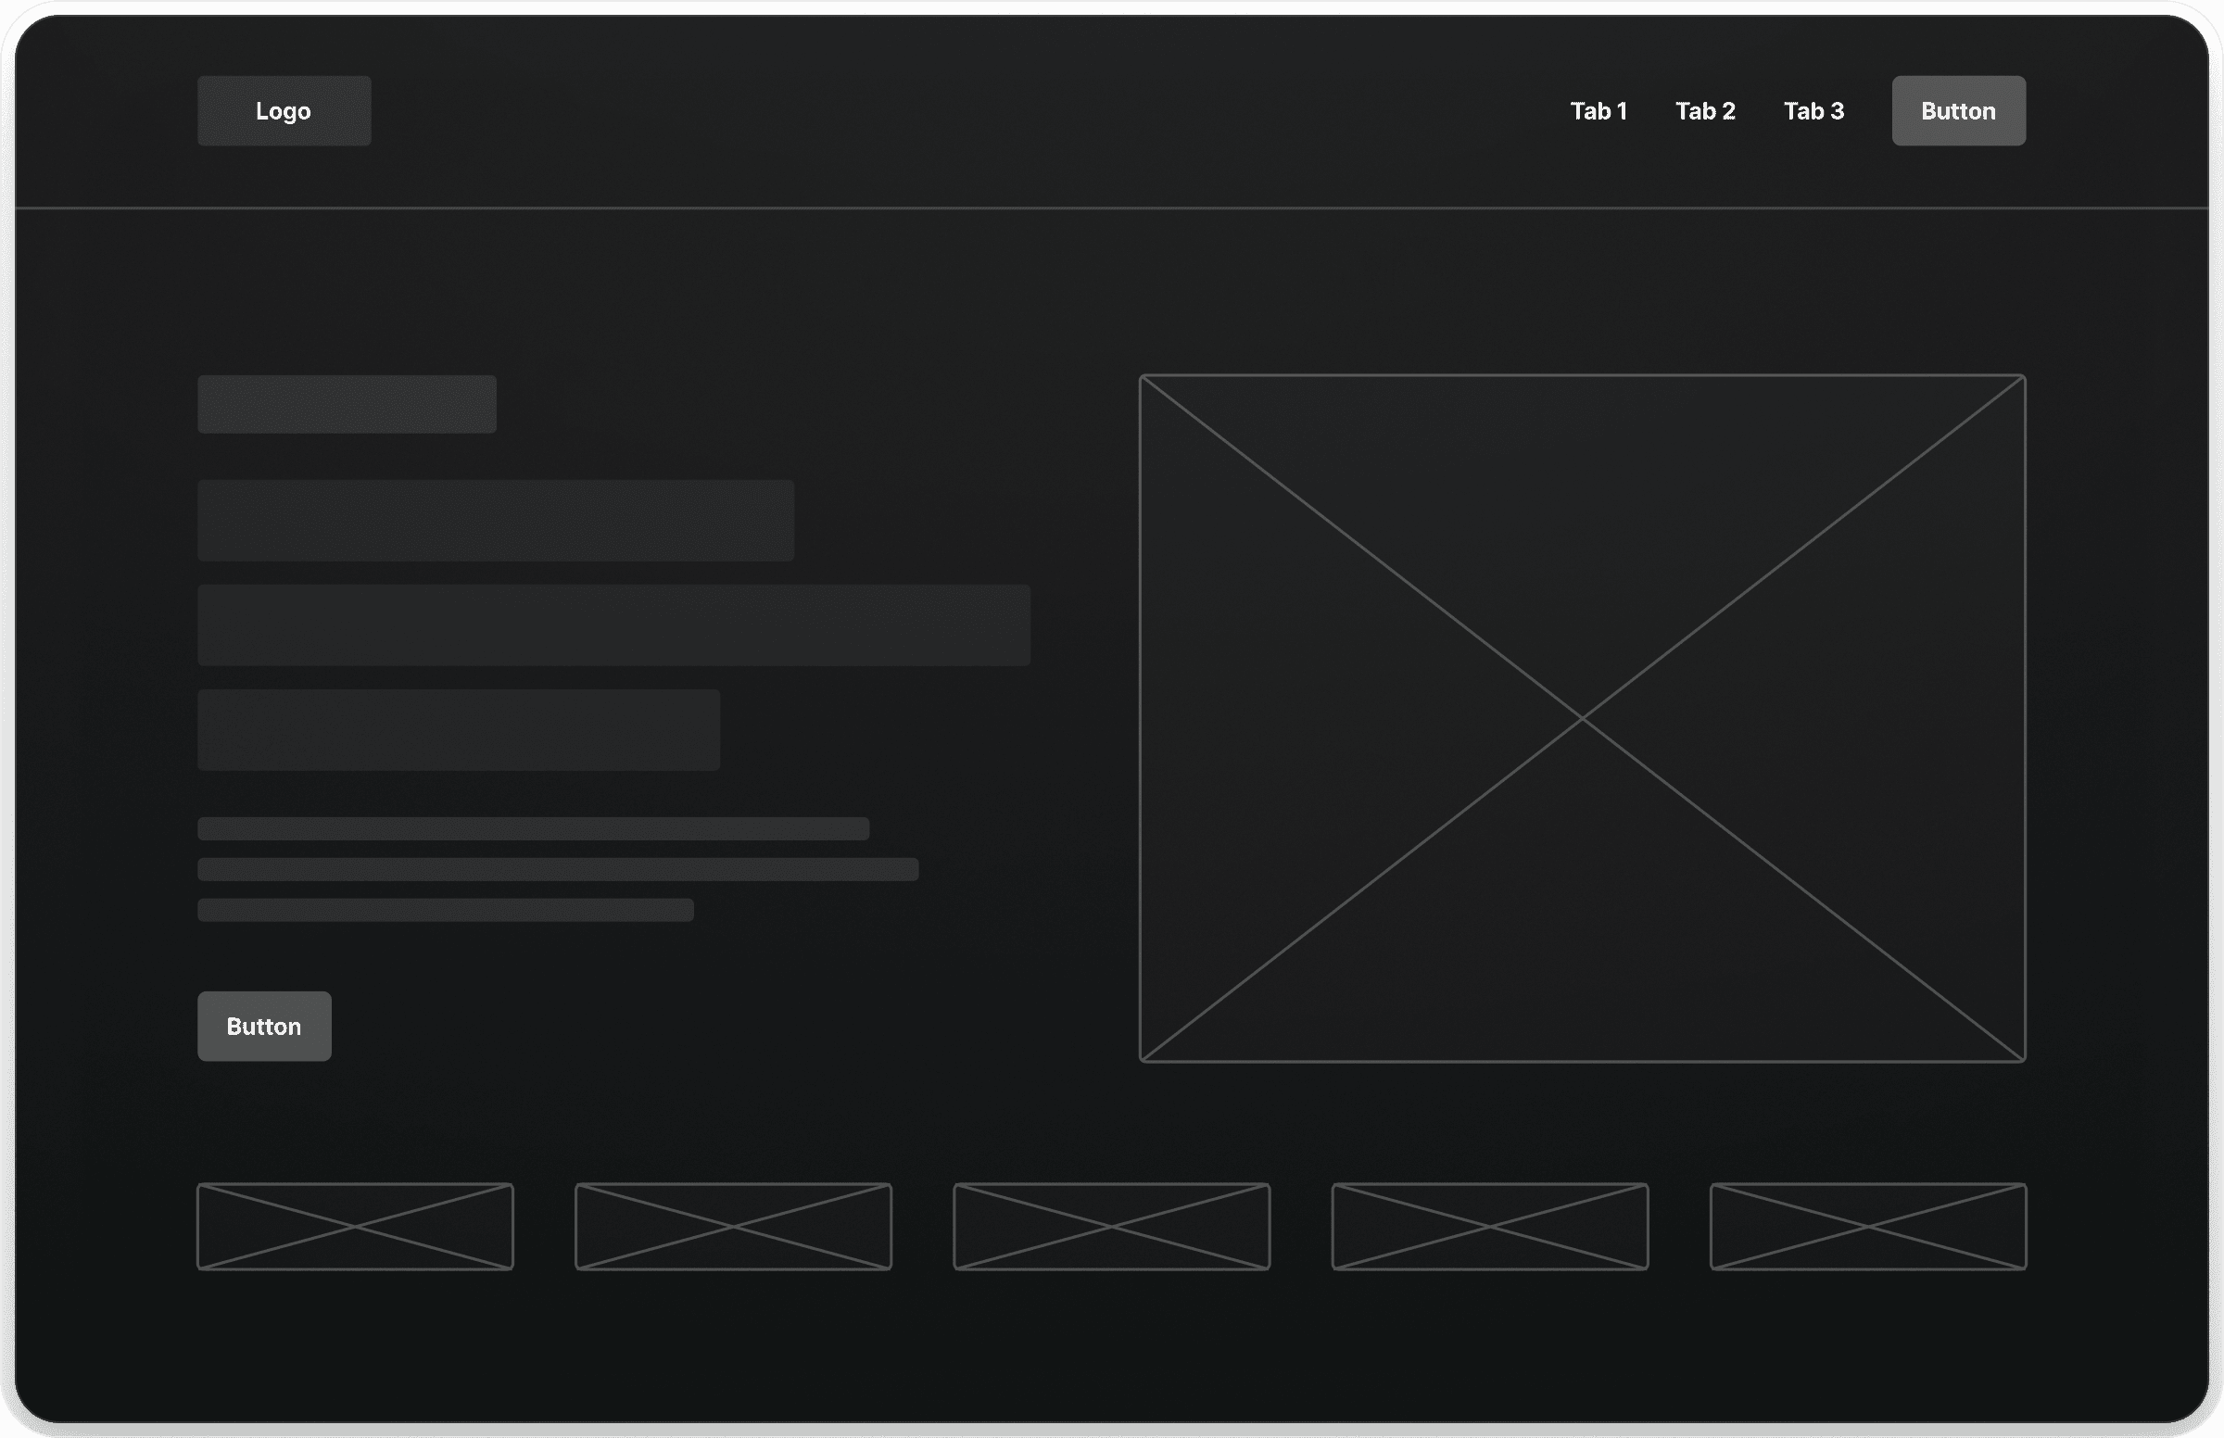Screen dimensions: 2224x1438
Task: Click the first thin paragraph line
Action: 533,828
